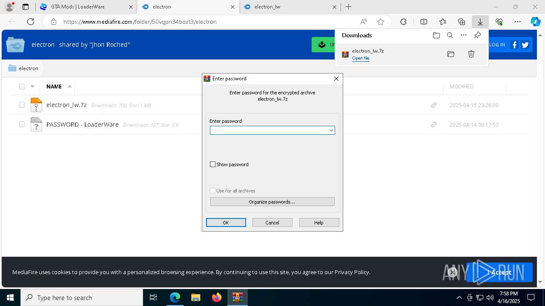The height and width of the screenshot is (306, 545).
Task: Switch to WinRAR taskbar icon
Action: click(x=237, y=297)
